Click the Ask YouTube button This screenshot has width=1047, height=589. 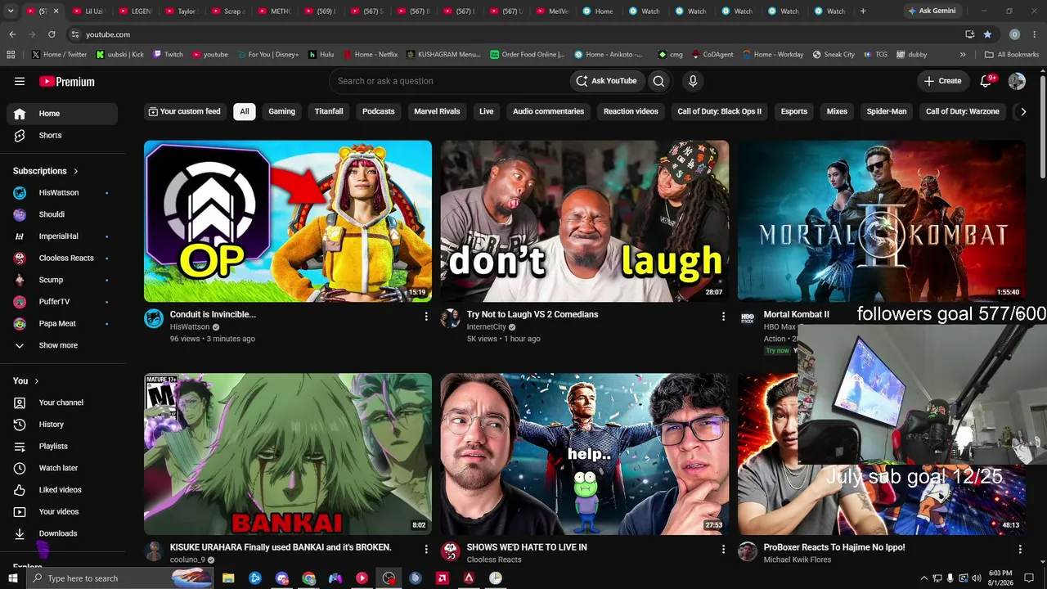(x=606, y=81)
